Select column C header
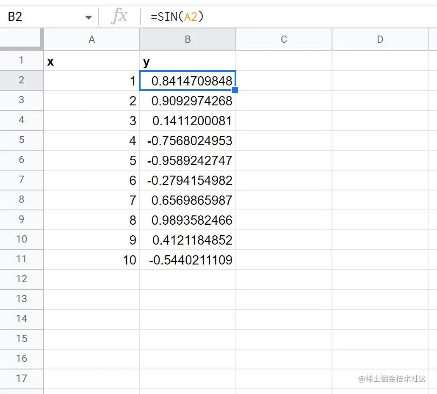This screenshot has height=394, width=437. 284,39
